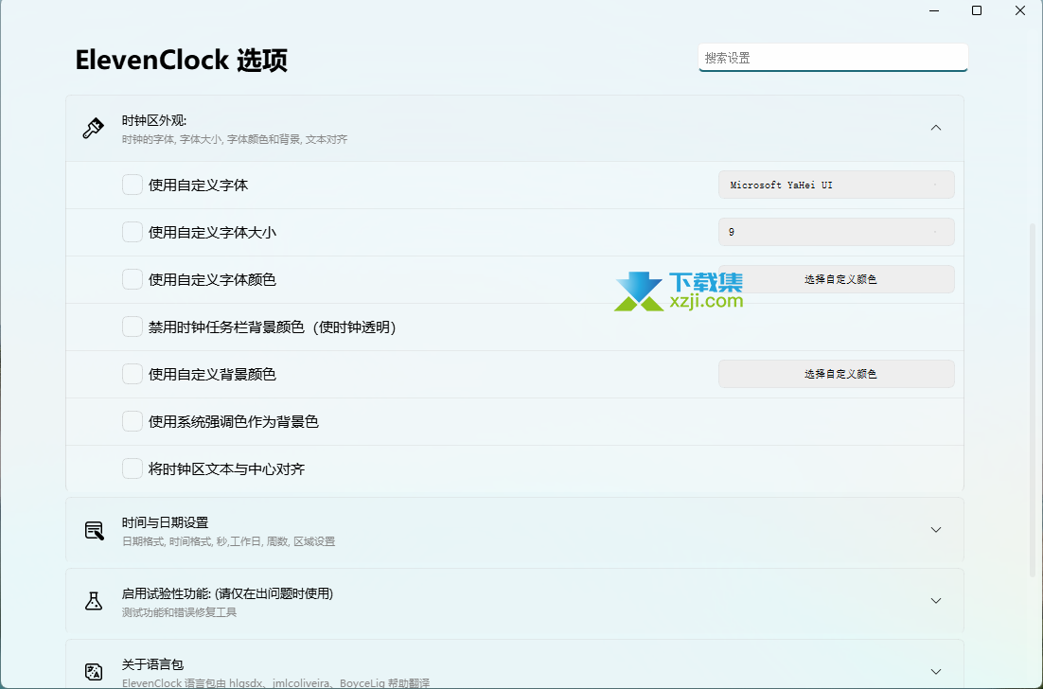Close the ElevenClock options window
This screenshot has height=689, width=1043.
click(1019, 10)
